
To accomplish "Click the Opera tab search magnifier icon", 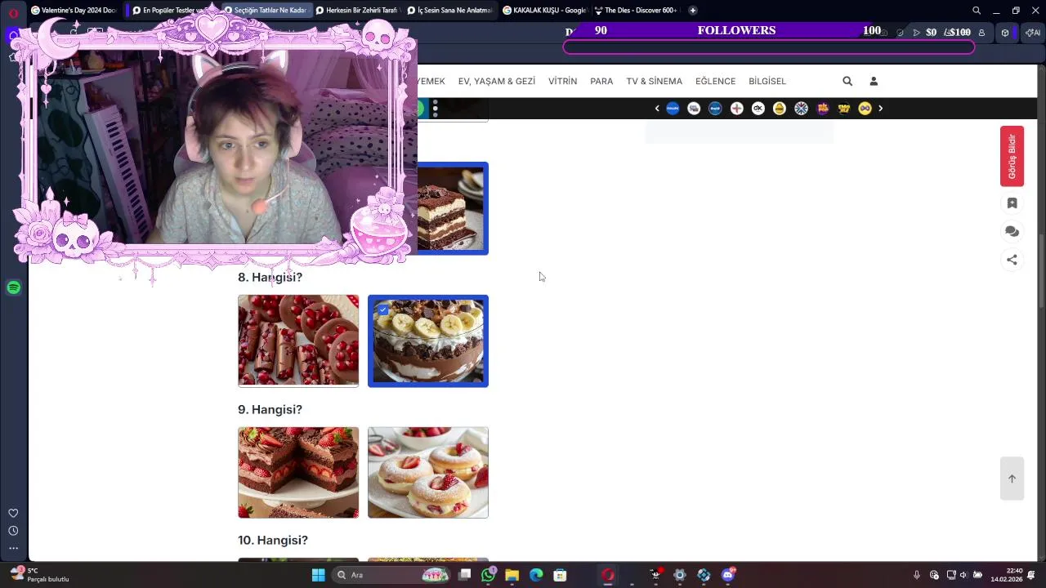I will [x=977, y=11].
